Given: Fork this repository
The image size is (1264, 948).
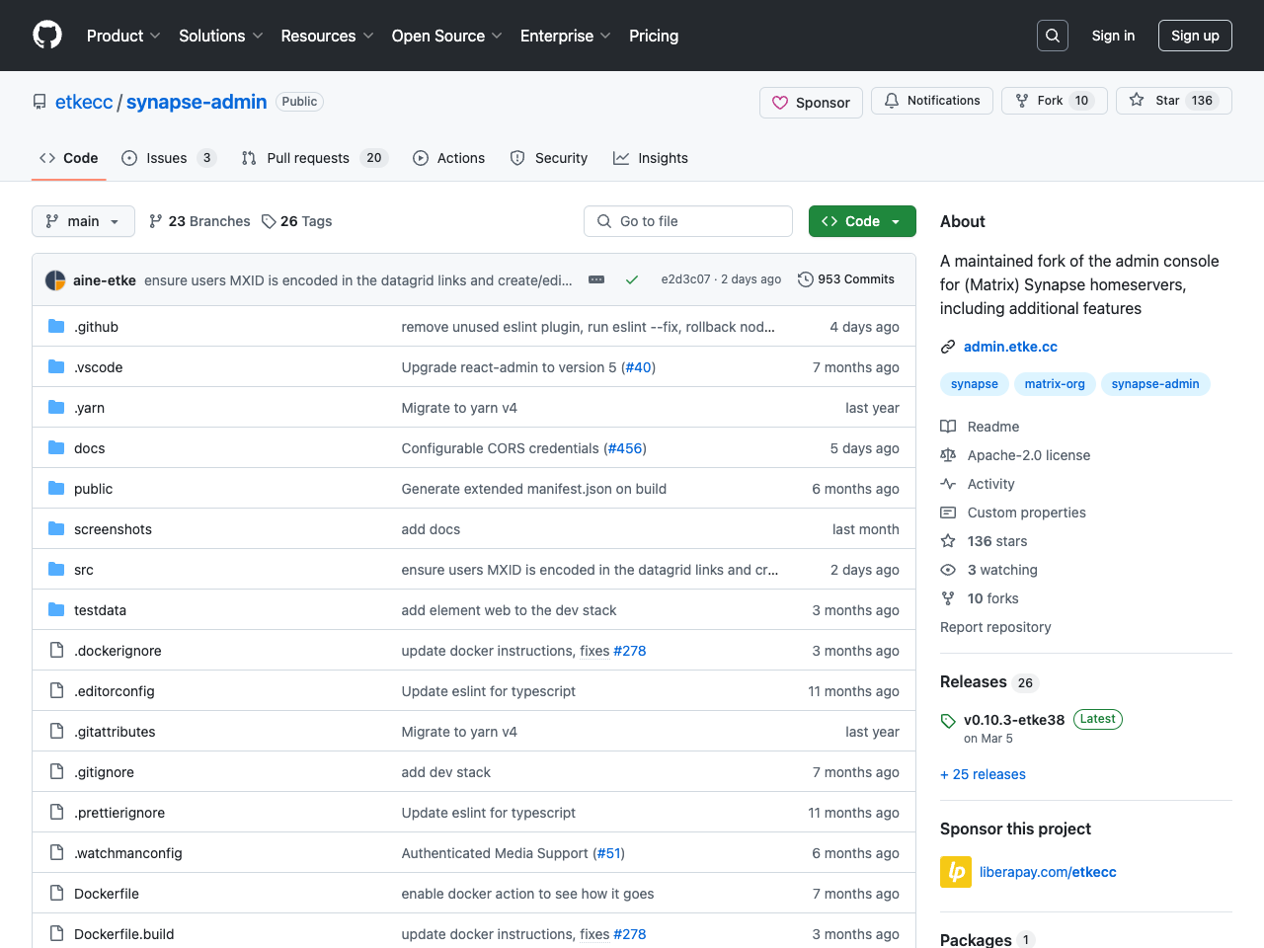Looking at the screenshot, I should point(1055,101).
